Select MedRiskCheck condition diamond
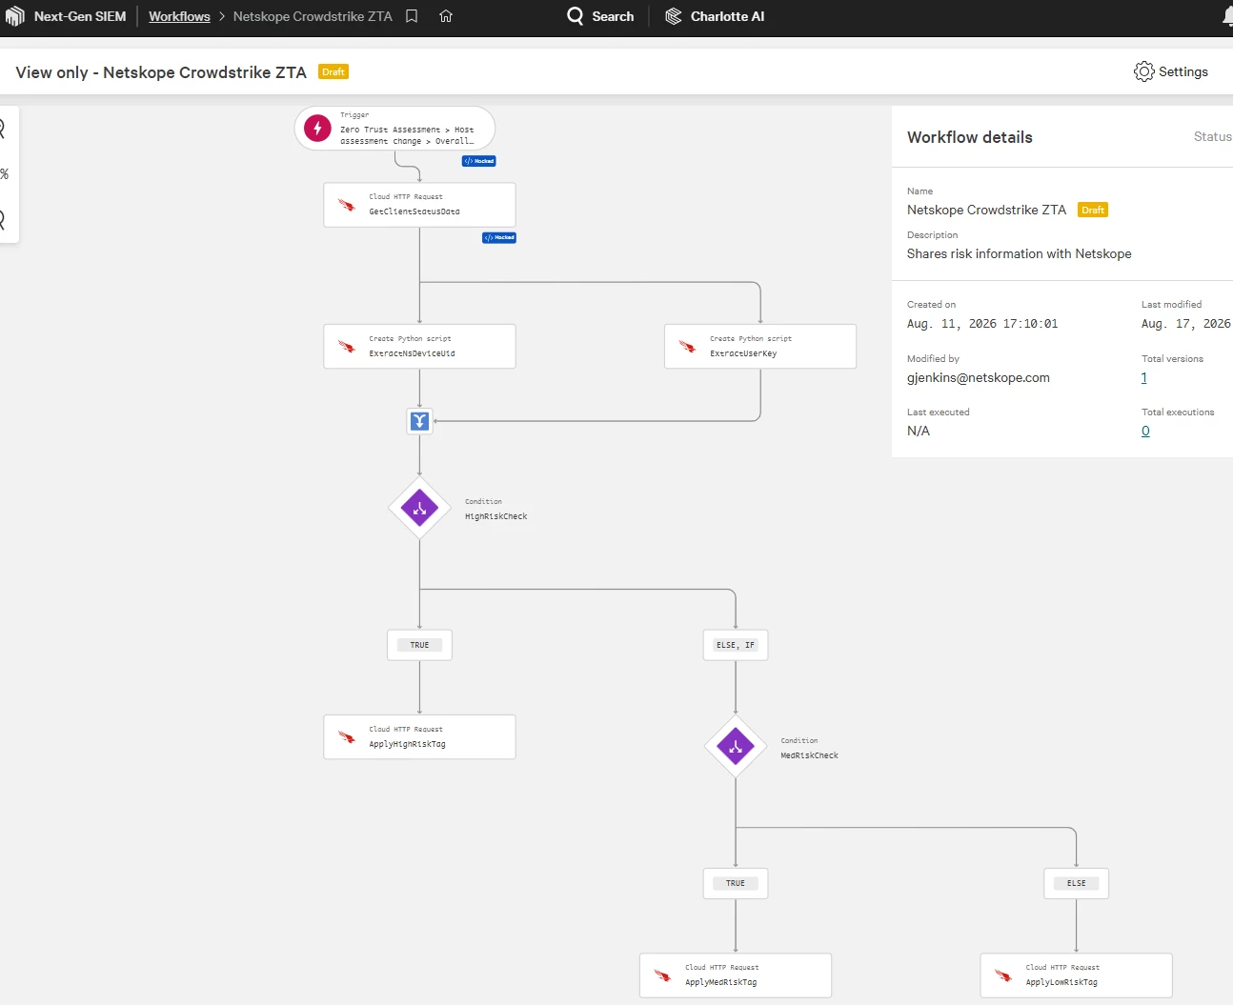This screenshot has height=1005, width=1233. pyautogui.click(x=736, y=747)
